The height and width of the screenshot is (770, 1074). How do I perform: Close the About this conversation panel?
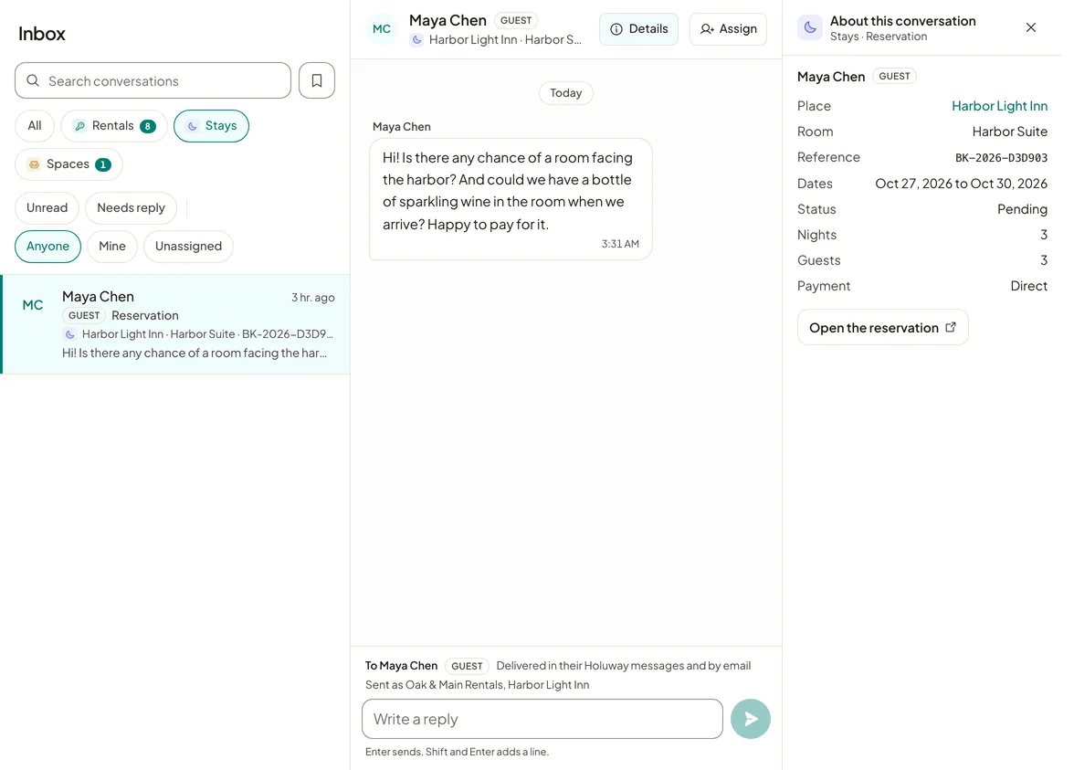click(1031, 27)
